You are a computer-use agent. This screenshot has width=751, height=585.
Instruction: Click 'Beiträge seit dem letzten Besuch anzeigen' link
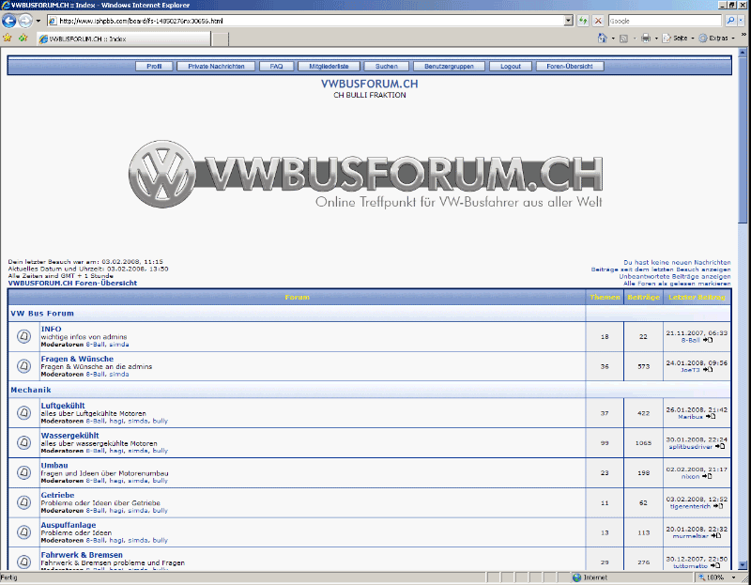[x=661, y=269]
